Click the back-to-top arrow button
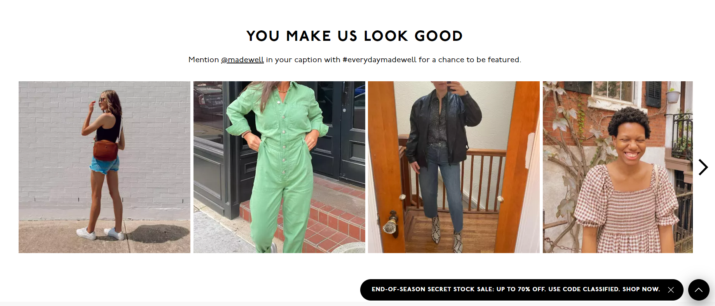Image resolution: width=715 pixels, height=306 pixels. pos(699,290)
